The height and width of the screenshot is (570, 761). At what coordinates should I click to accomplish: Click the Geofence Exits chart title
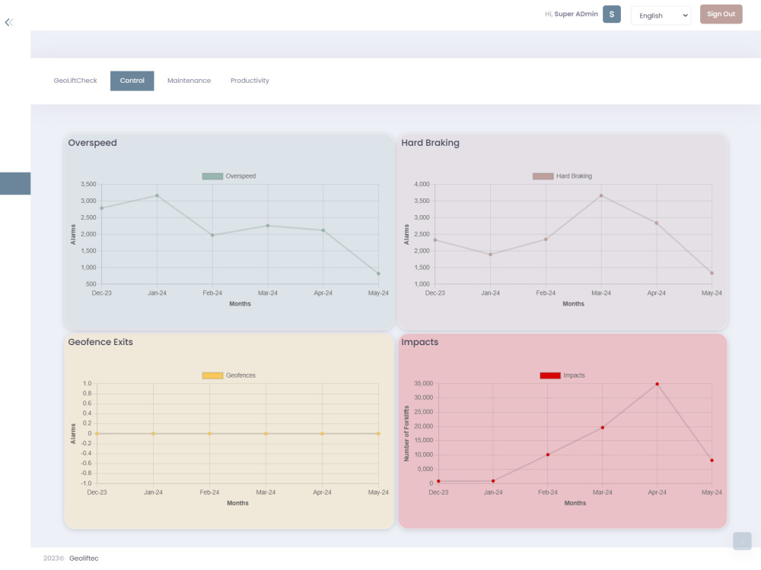100,342
